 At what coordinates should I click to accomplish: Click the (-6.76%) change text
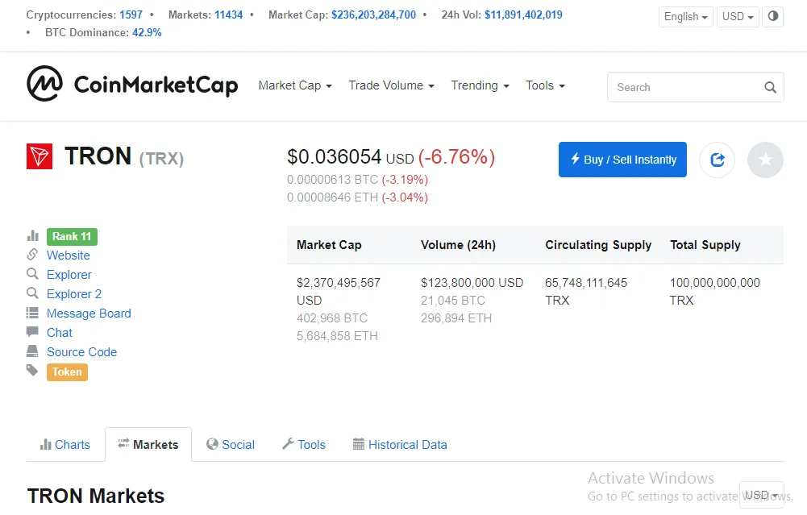click(456, 157)
